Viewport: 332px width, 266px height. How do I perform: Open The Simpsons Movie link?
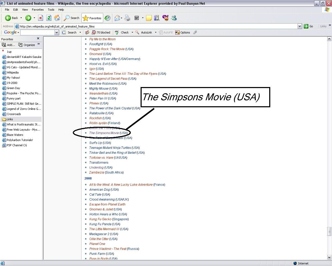104,133
